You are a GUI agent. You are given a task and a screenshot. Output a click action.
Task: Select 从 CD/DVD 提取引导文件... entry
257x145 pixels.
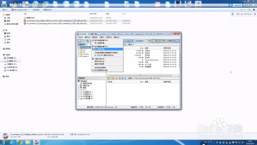[107, 55]
